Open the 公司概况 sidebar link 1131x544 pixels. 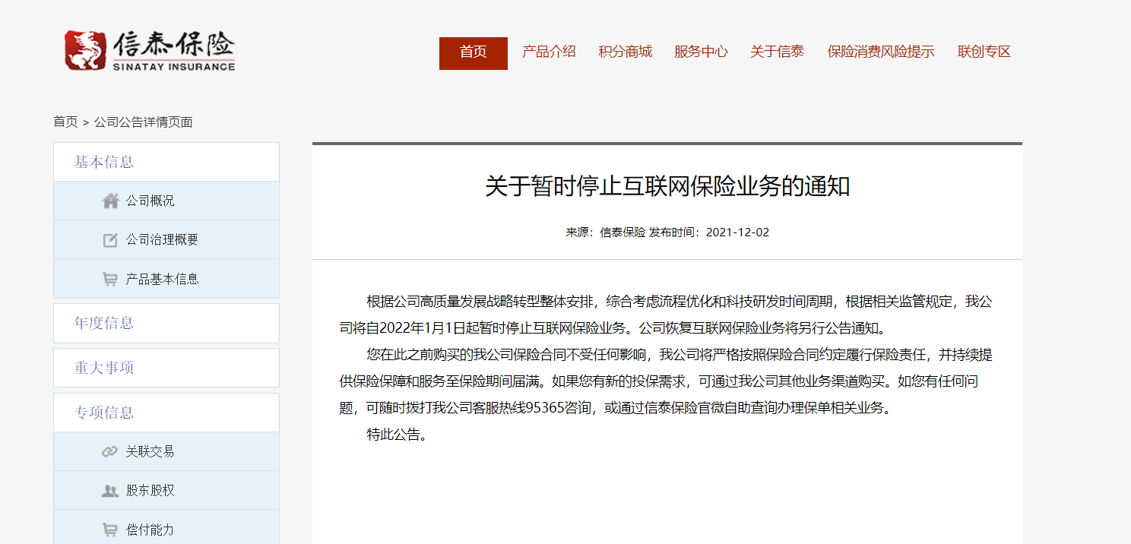point(150,201)
